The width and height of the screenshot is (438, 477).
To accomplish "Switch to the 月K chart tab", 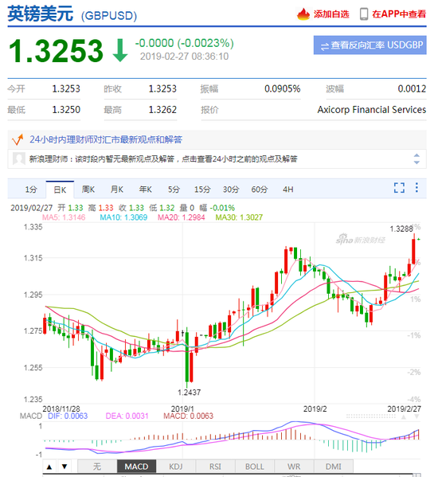I will point(117,190).
